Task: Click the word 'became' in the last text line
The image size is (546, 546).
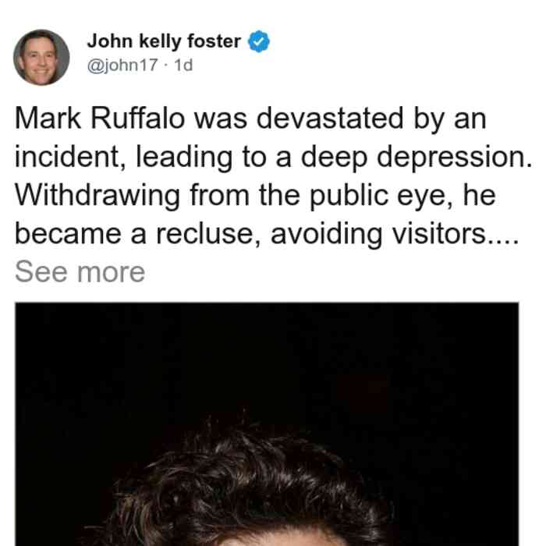Action: (68, 234)
